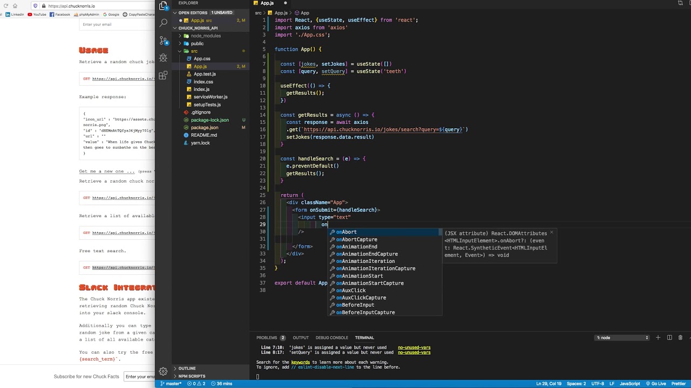This screenshot has width=691, height=388.
Task: Click the master branch status item
Action: 171,384
